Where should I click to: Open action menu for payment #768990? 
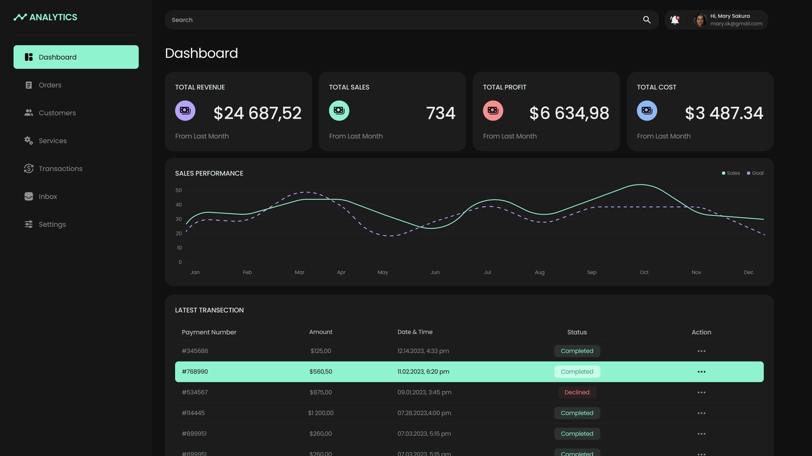point(701,372)
